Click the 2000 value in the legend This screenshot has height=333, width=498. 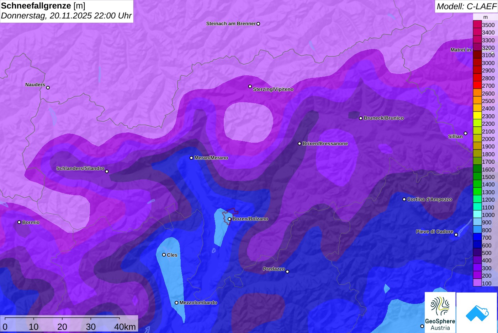(x=488, y=139)
